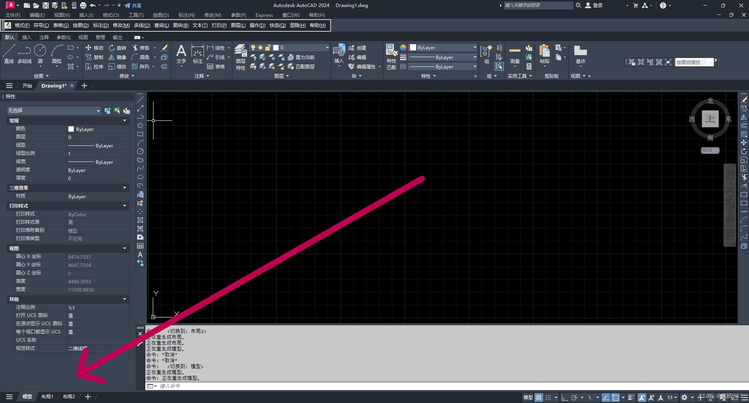
Task: Toggle ortho mode in status bar
Action: click(564, 397)
